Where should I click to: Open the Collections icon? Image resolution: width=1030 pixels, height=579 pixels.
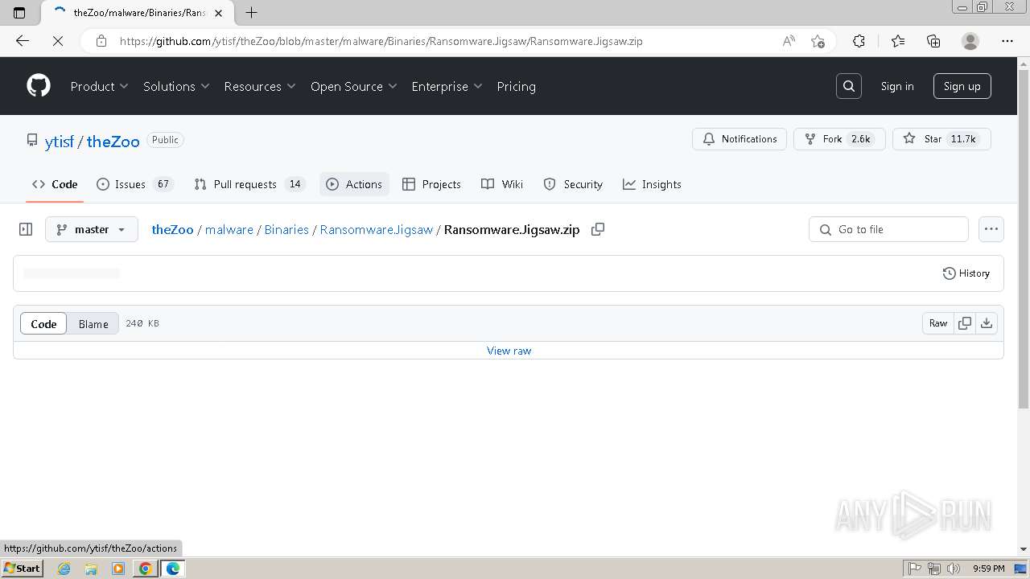[933, 41]
